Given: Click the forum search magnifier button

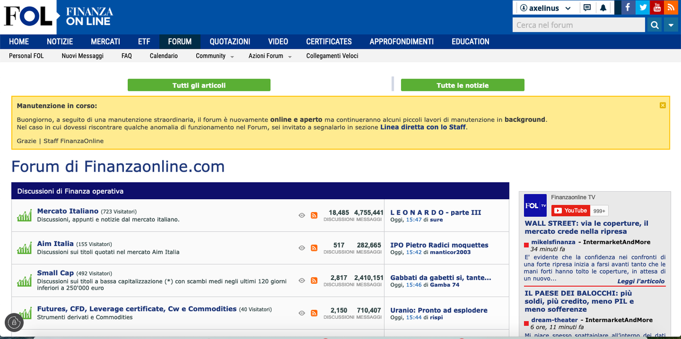Looking at the screenshot, I should 654,25.
